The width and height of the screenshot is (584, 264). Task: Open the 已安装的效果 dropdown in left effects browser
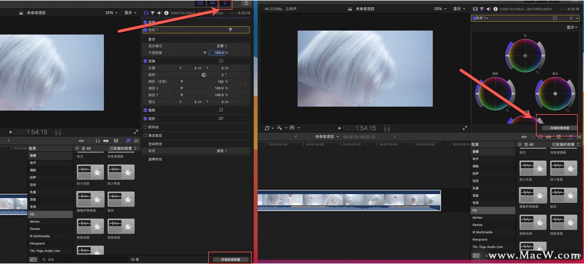(x=123, y=148)
